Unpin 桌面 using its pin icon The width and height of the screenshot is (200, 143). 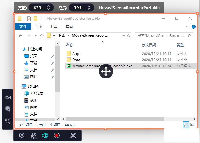coord(53,56)
